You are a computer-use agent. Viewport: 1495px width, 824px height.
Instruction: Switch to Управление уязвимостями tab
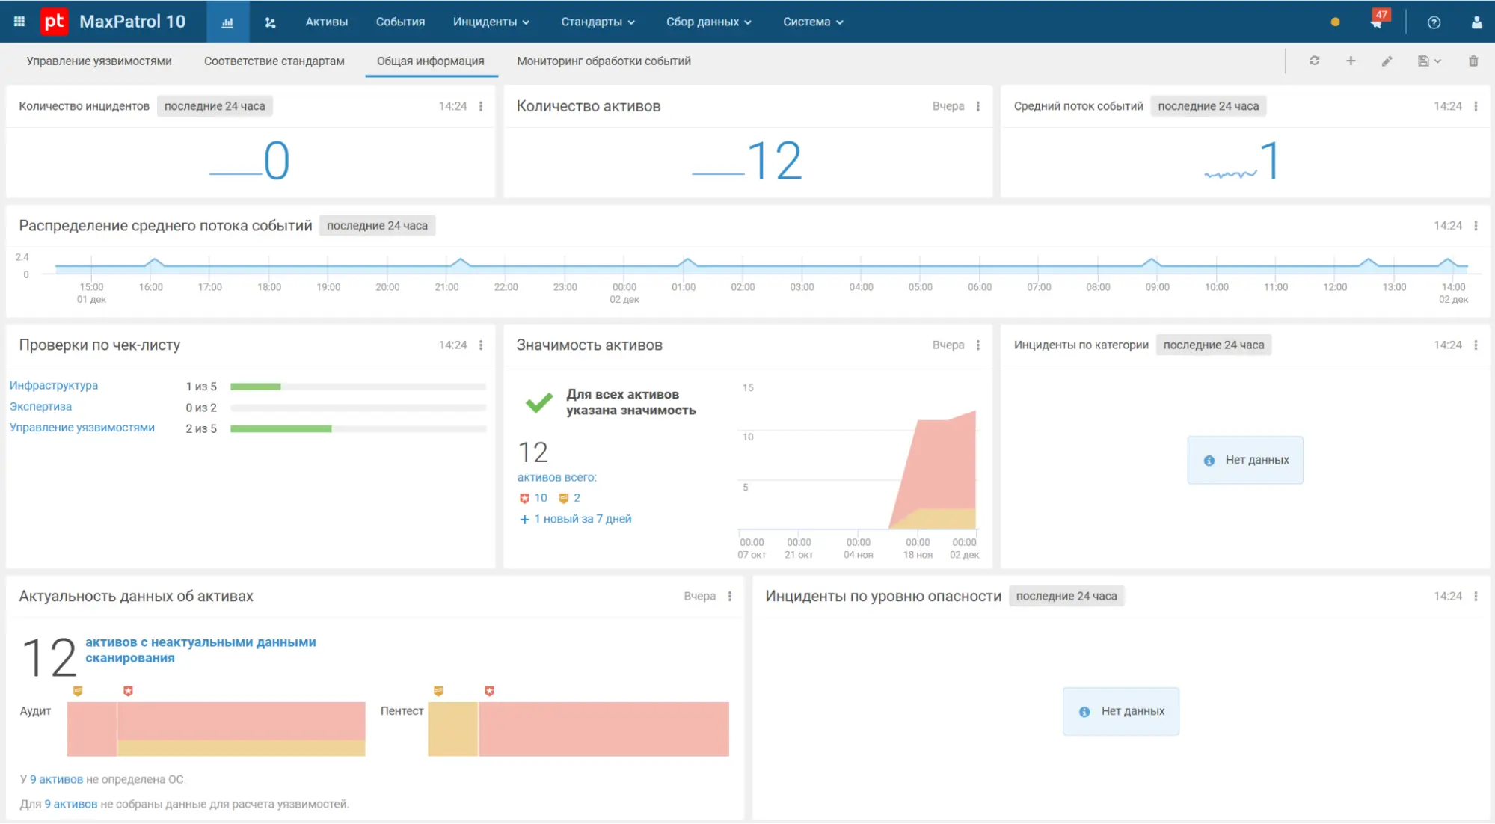(x=99, y=61)
